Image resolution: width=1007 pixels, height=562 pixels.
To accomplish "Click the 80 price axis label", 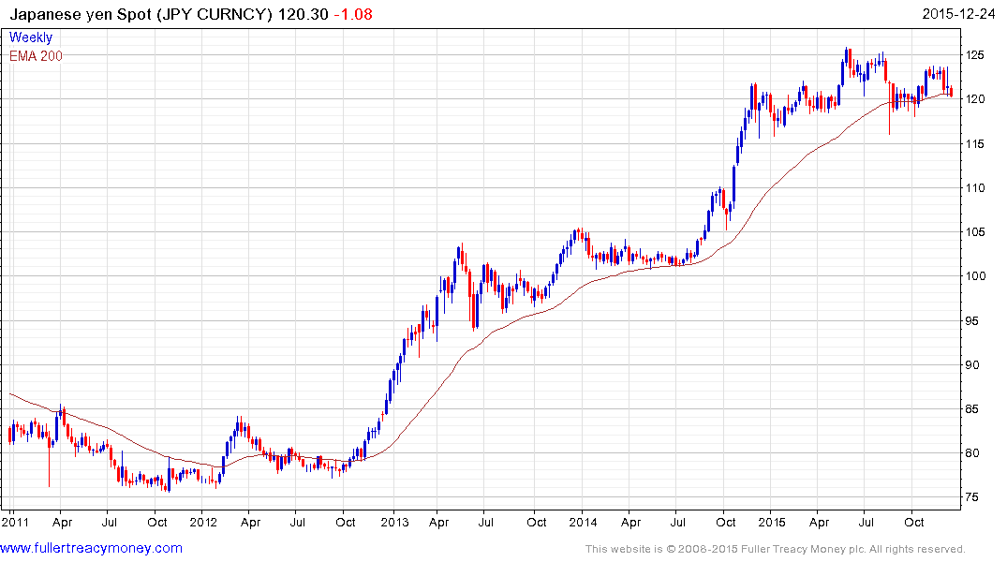I will pyautogui.click(x=972, y=452).
